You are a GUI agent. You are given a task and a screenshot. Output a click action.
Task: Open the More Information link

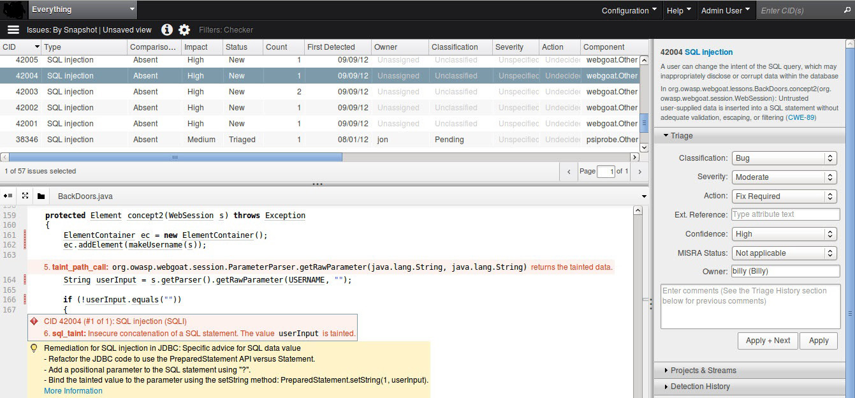click(73, 391)
